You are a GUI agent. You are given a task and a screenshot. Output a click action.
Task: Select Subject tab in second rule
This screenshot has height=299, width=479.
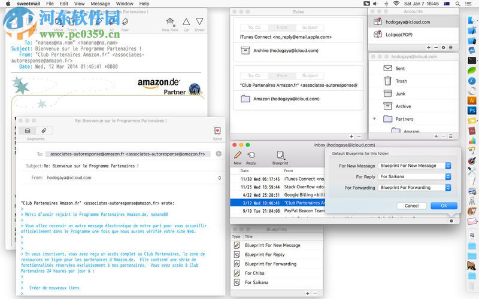point(310,76)
